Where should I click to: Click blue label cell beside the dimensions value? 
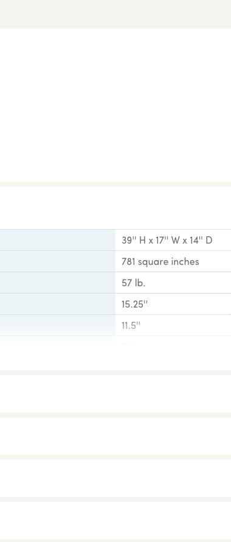tap(58, 240)
